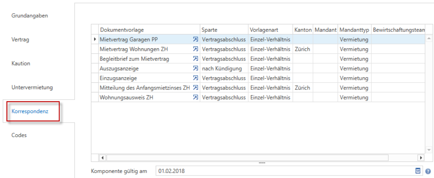Open link icon for Mietvertrag Garagen PP
This screenshot has width=434, height=178.
195,39
